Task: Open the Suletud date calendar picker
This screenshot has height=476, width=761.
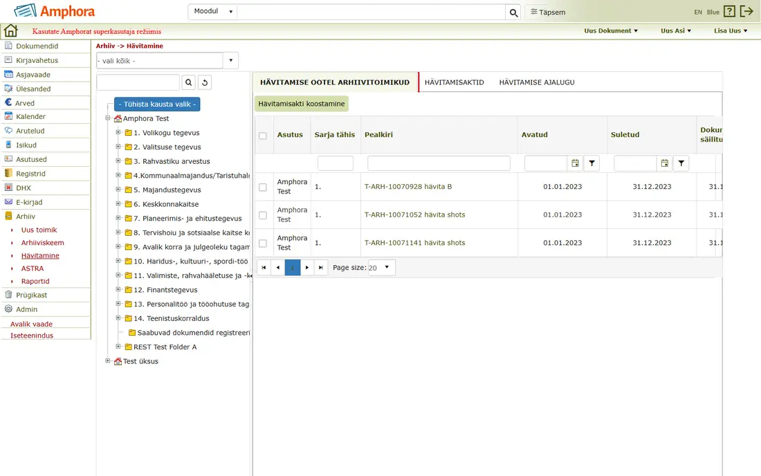Action: tap(664, 163)
